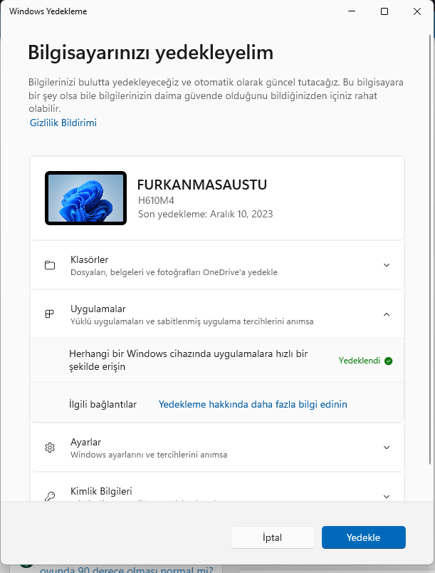Image resolution: width=435 pixels, height=573 pixels.
Task: Close the Windows Yedekleme window
Action: tap(417, 11)
